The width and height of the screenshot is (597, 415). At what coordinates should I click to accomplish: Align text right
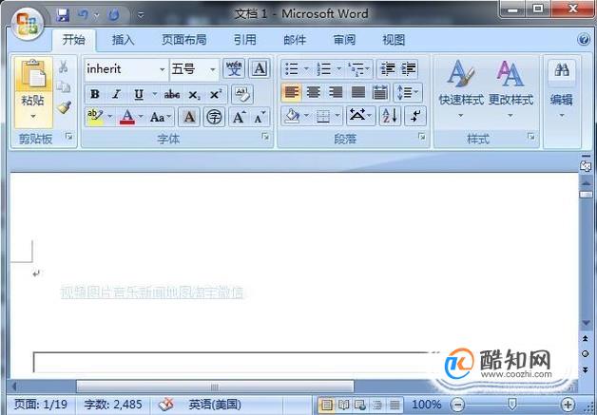(x=336, y=92)
